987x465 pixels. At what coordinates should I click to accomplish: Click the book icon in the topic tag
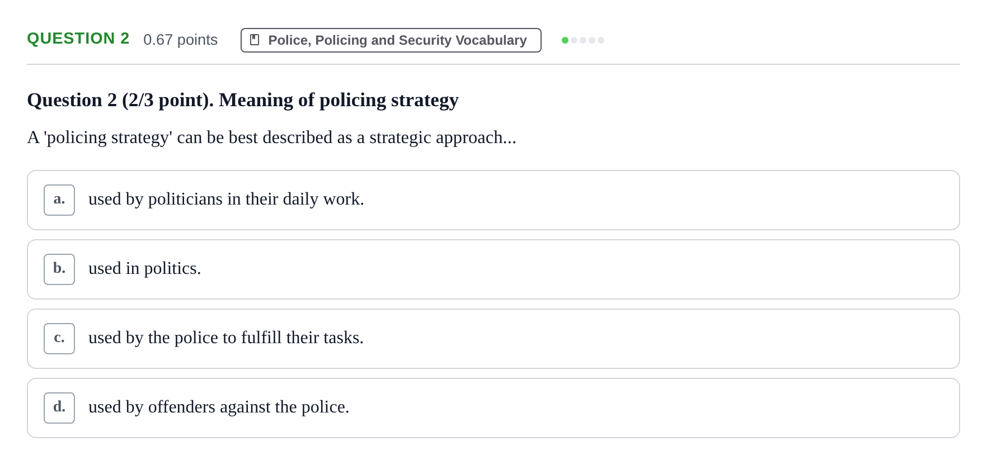click(255, 40)
